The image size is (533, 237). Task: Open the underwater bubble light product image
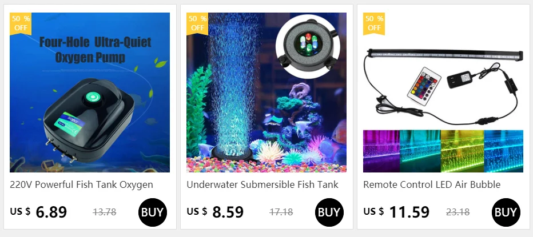coord(266,93)
